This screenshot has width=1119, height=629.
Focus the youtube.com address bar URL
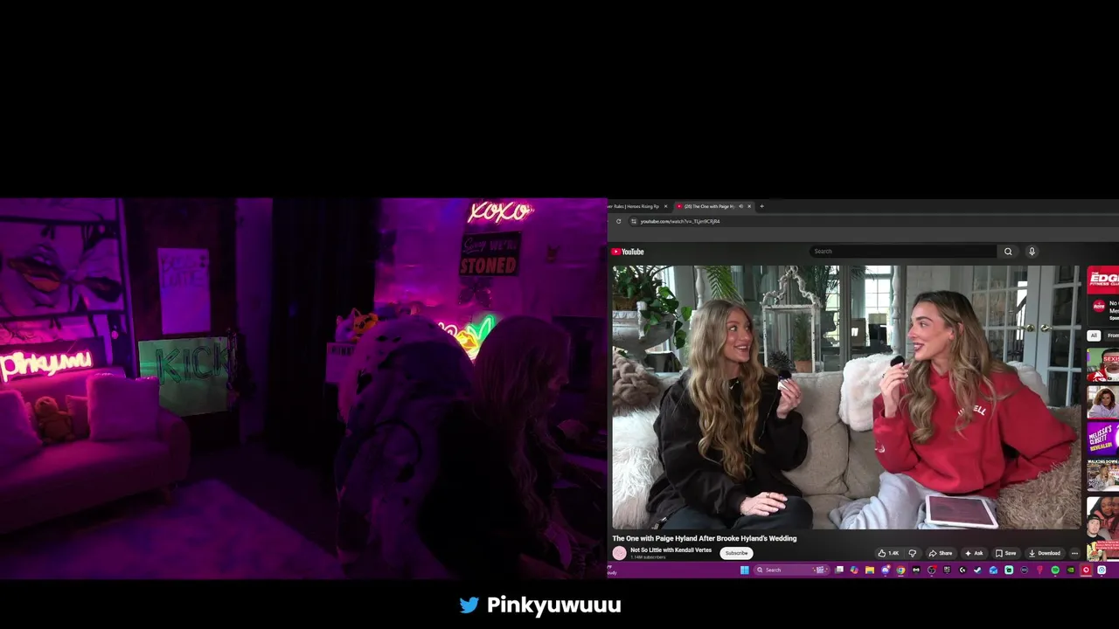tap(680, 221)
